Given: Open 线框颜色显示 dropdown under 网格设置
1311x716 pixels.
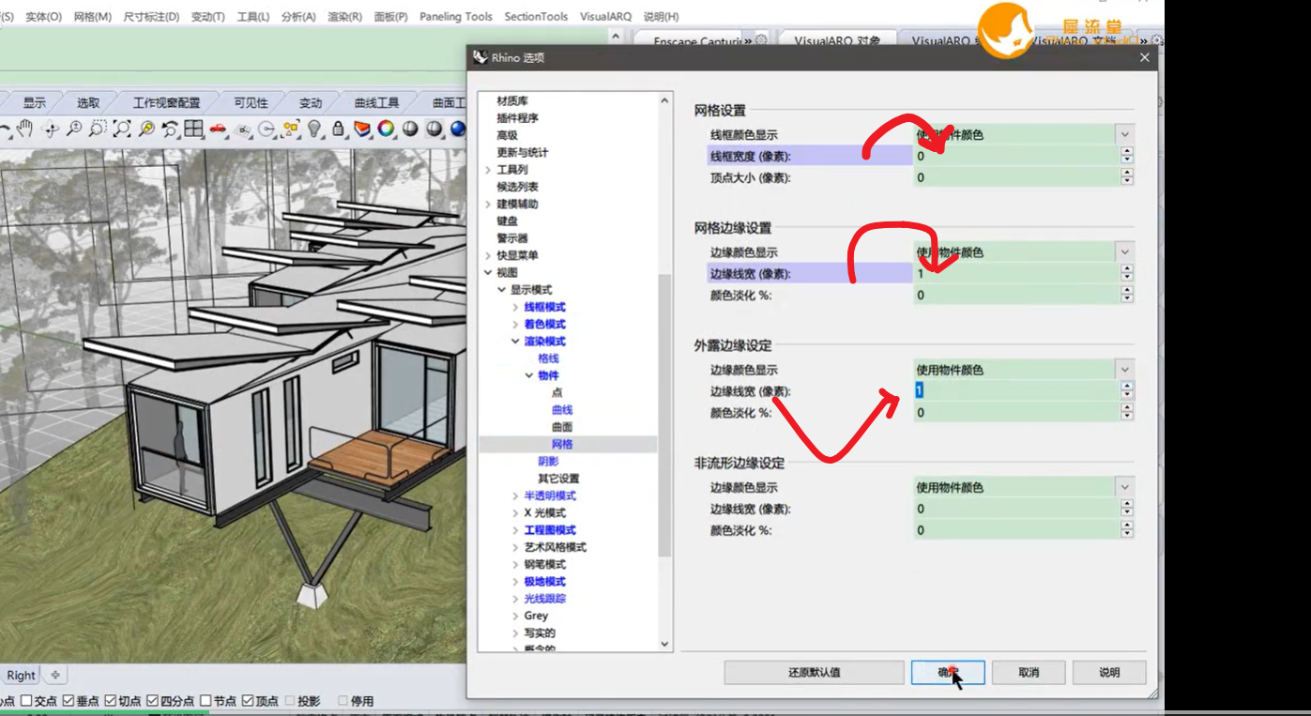Looking at the screenshot, I should (x=1024, y=135).
